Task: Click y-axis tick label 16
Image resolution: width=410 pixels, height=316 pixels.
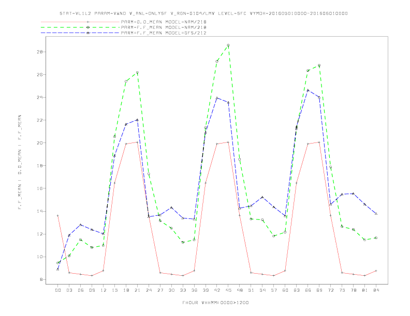Action: (40, 188)
